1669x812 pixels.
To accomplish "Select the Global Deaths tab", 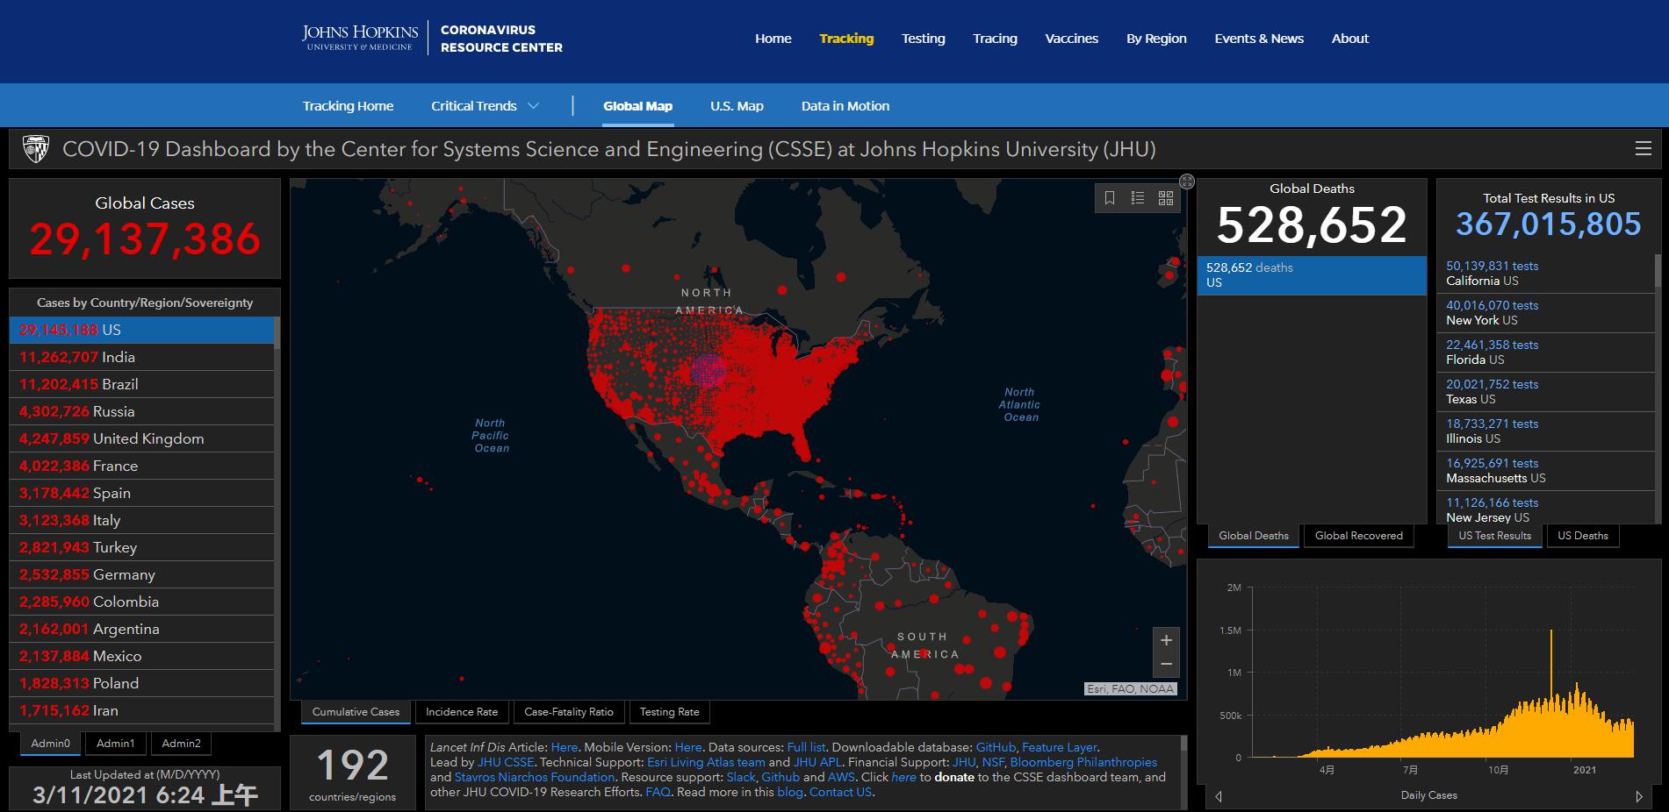I will coord(1254,536).
